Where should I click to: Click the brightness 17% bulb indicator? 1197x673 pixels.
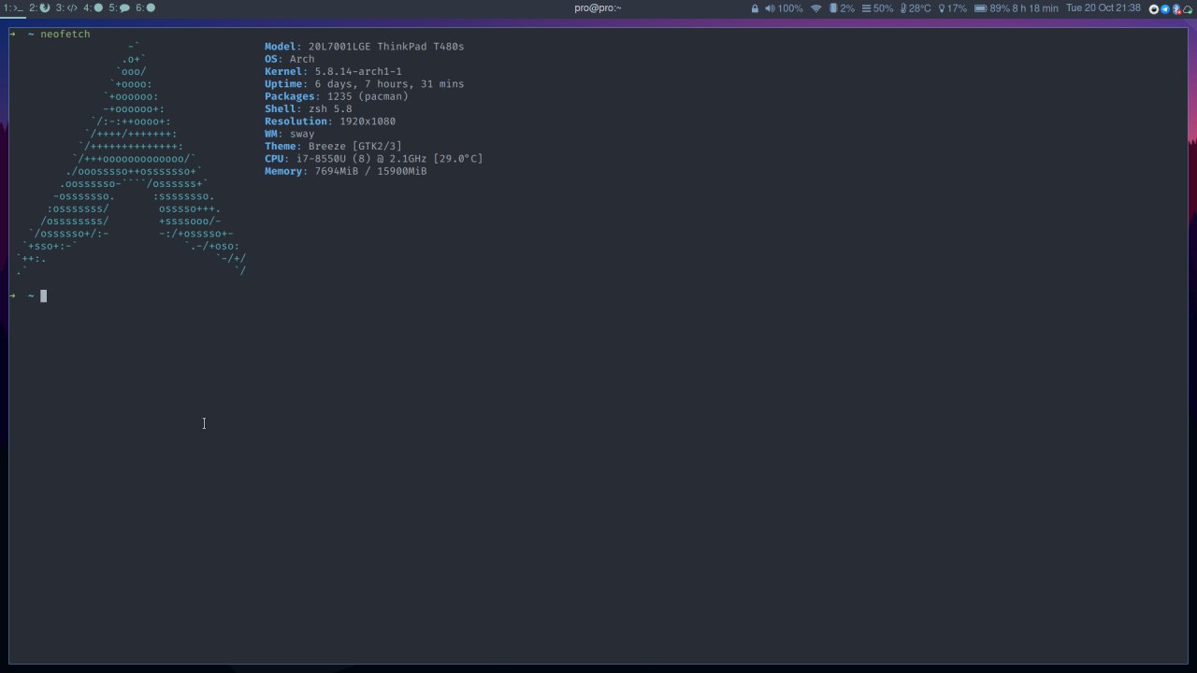952,8
